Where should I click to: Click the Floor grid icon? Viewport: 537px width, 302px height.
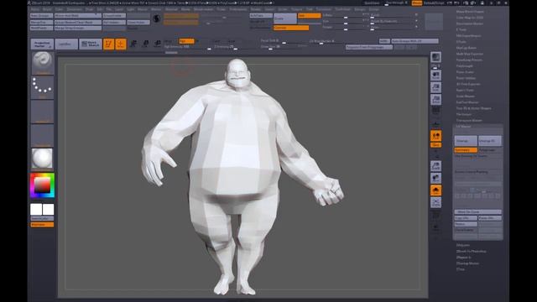pos(435,123)
